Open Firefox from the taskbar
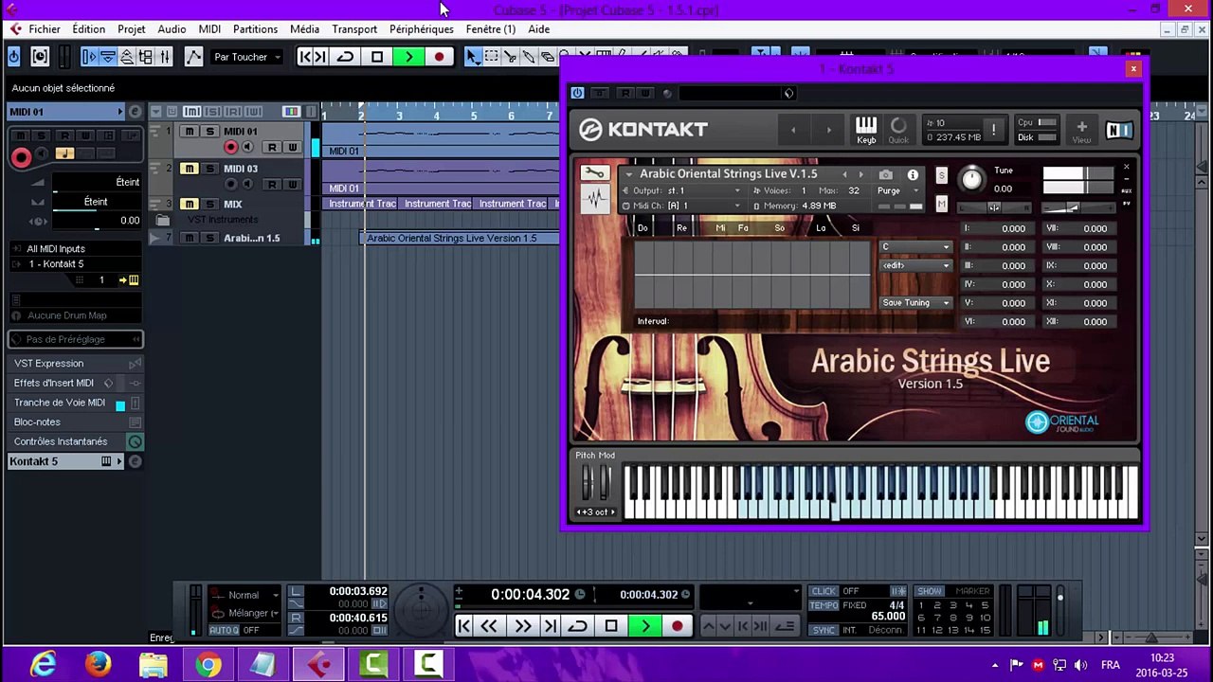 [98, 664]
